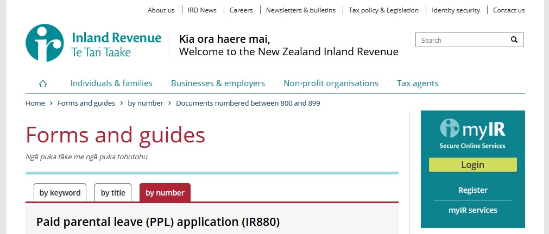Open Tax agents menu
The image size is (549, 234).
(418, 83)
